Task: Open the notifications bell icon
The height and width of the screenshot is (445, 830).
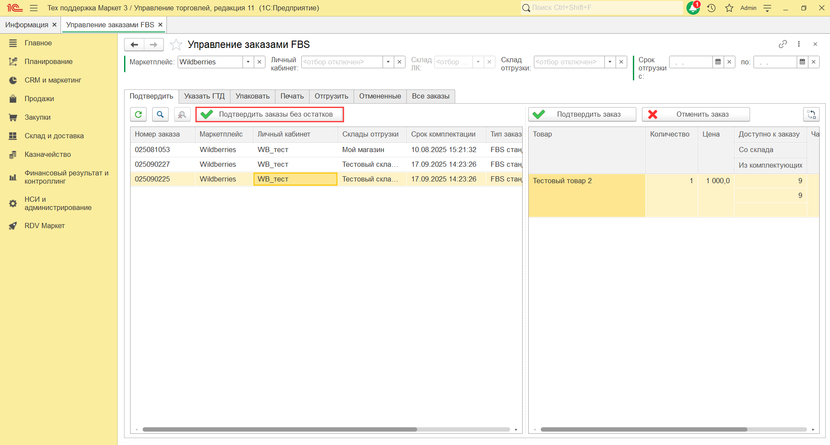Action: click(x=693, y=8)
